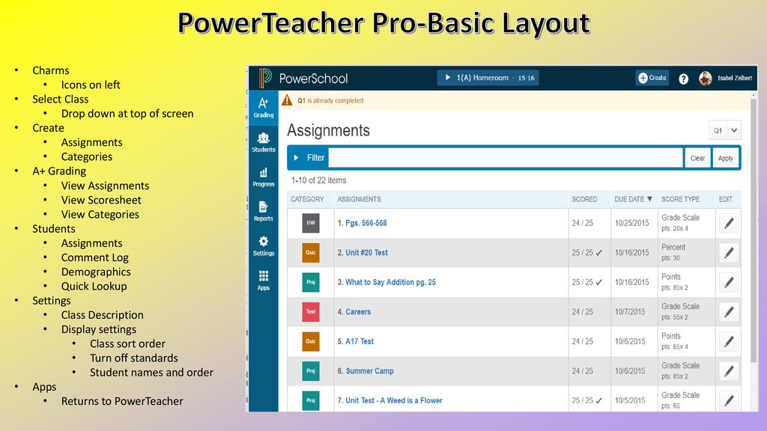The image size is (767, 431).
Task: Open the 1(A) Homeroom class selector
Action: pyautogui.click(x=488, y=78)
